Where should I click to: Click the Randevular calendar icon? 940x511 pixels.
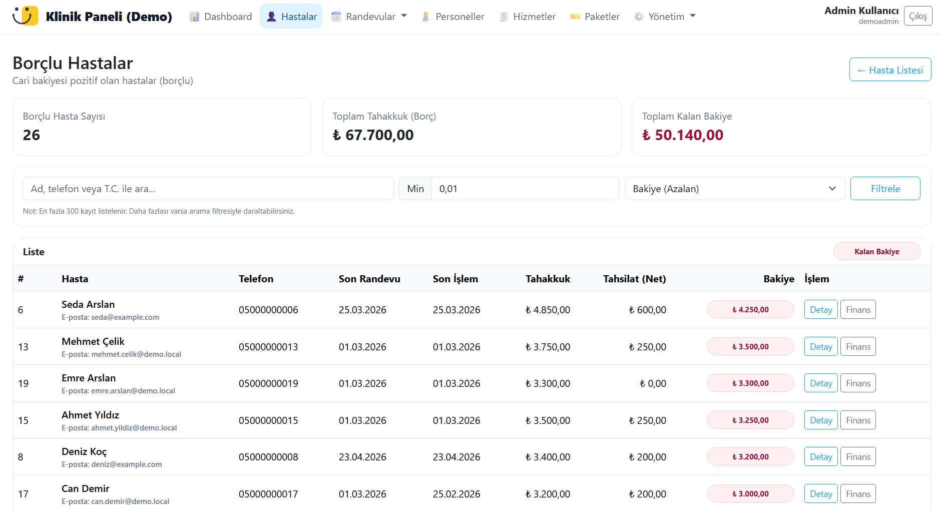(336, 17)
